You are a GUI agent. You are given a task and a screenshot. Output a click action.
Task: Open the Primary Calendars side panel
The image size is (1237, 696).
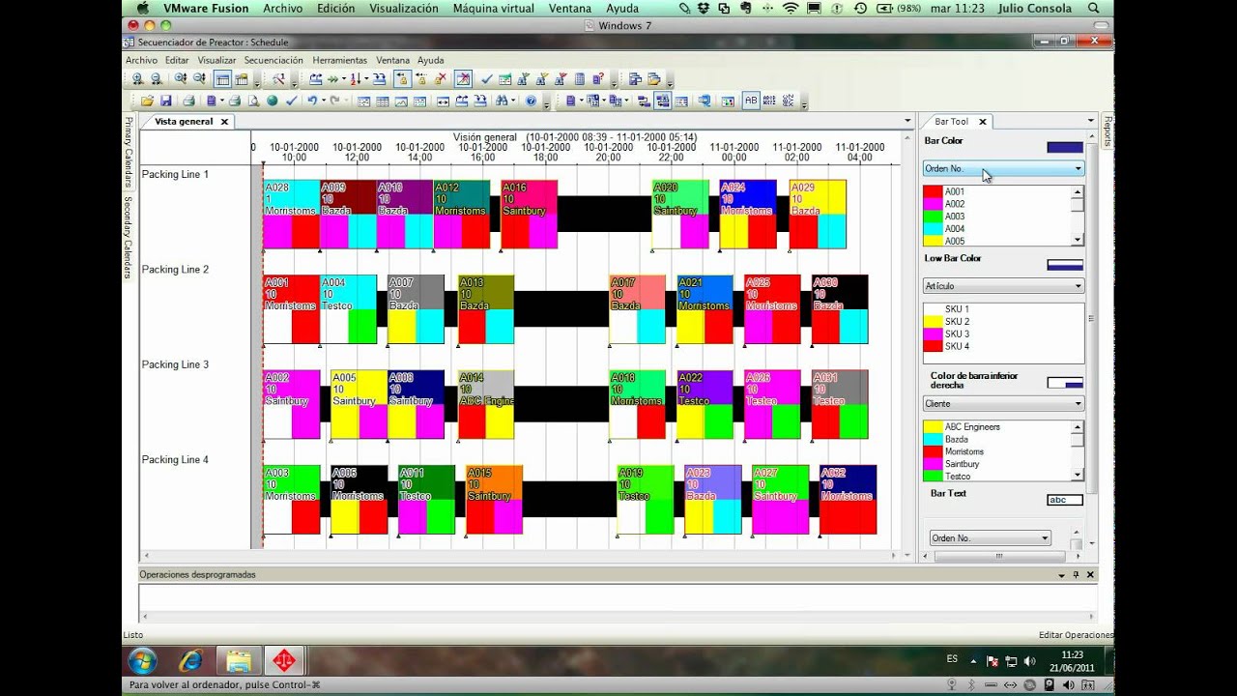(x=129, y=152)
